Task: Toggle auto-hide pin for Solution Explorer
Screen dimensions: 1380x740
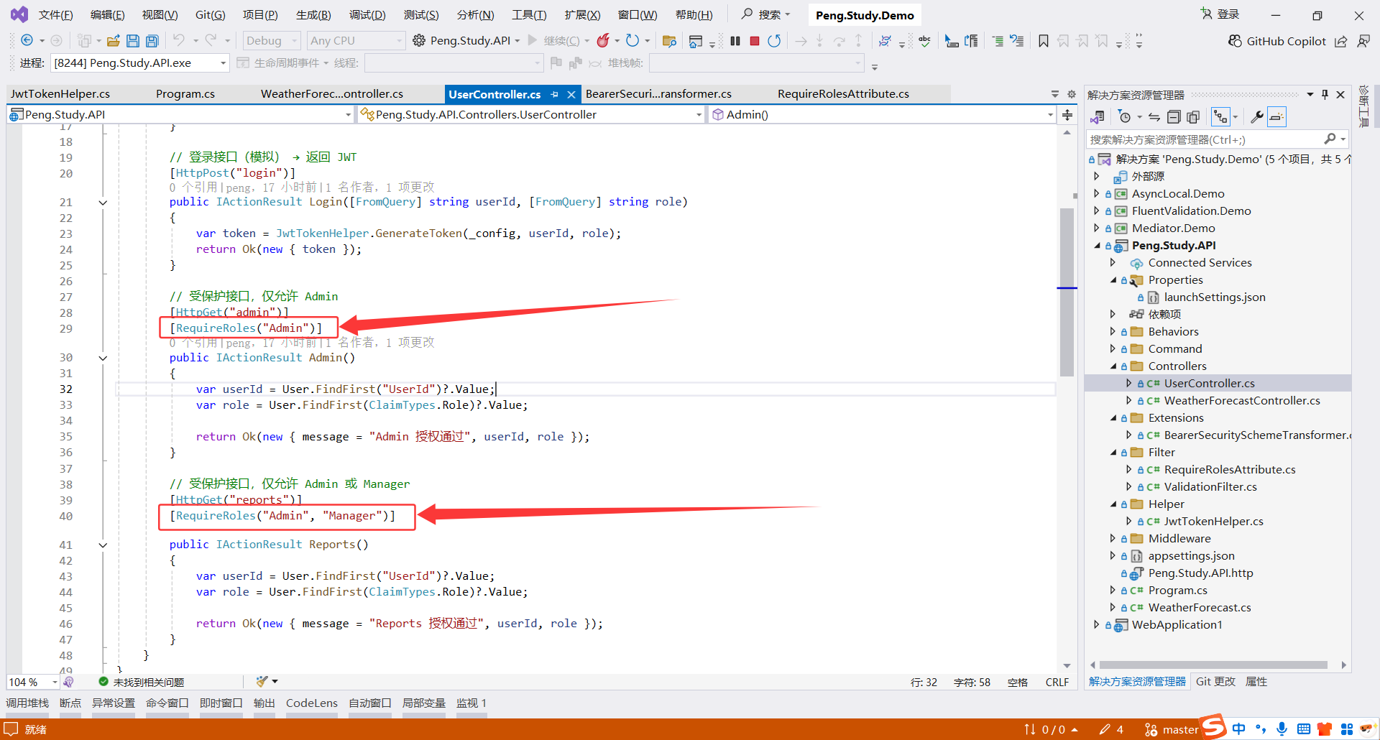Action: coord(1325,94)
